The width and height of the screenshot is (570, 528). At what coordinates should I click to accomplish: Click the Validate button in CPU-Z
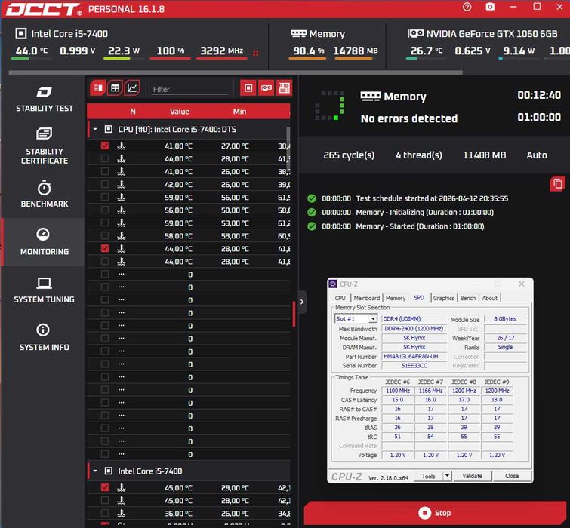(x=472, y=476)
